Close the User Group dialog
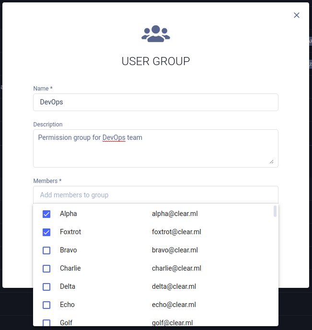 click(x=297, y=15)
